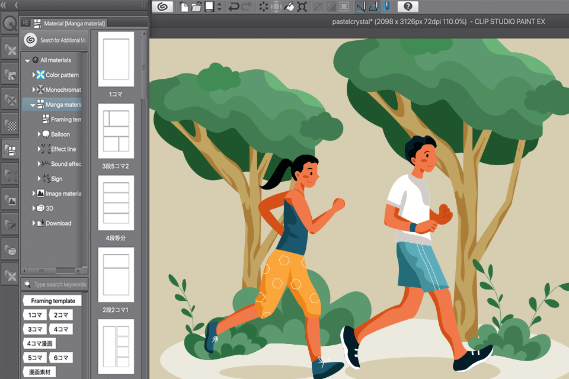Open Manga material palette icon in sidebar
The image size is (569, 379).
[x=10, y=149]
